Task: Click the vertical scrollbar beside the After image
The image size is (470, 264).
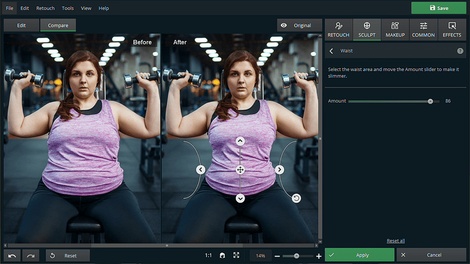Action: pos(320,139)
